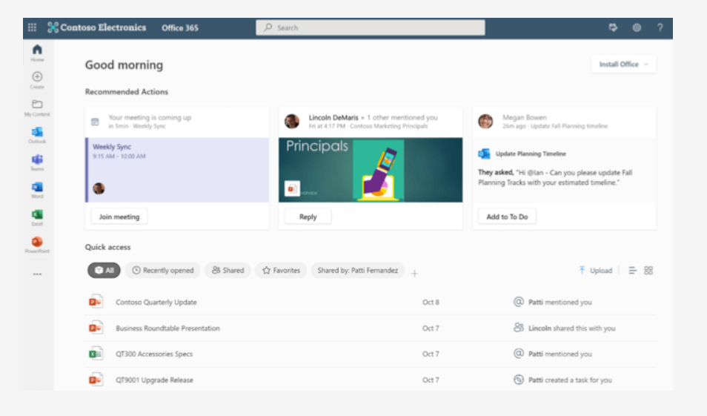Open Word from the sidebar
This screenshot has width=707, height=416.
coord(37,190)
